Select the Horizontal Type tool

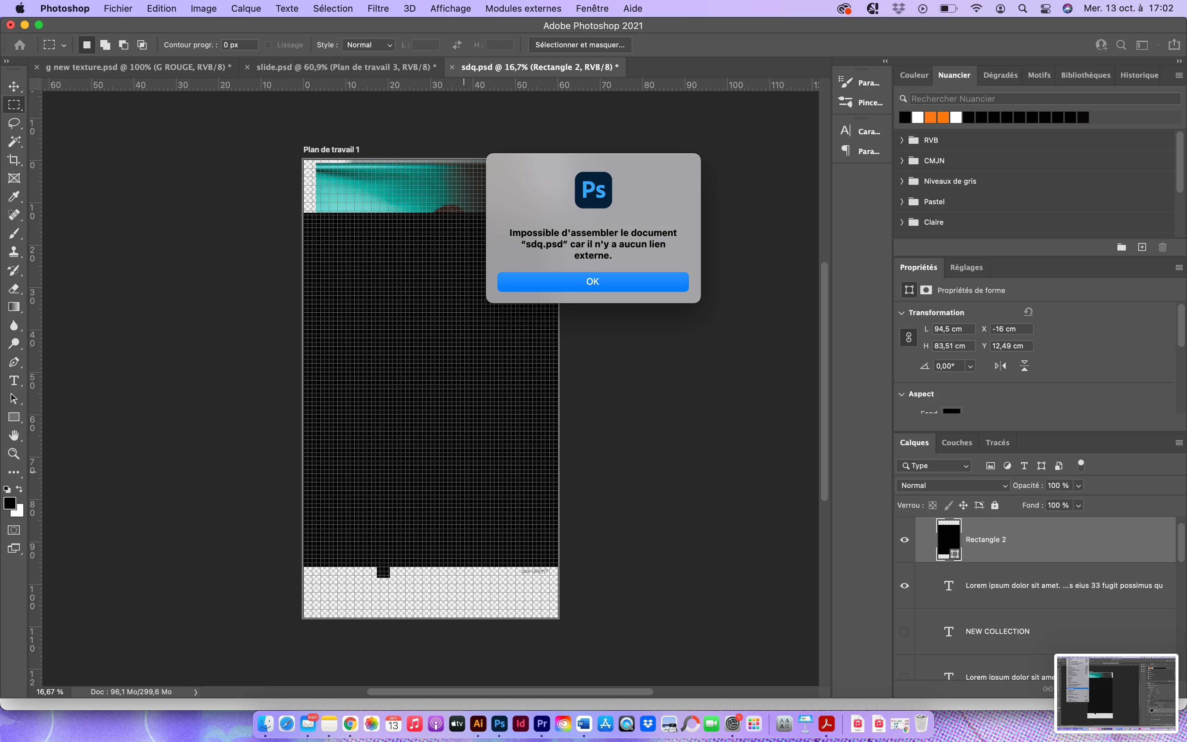coord(14,381)
